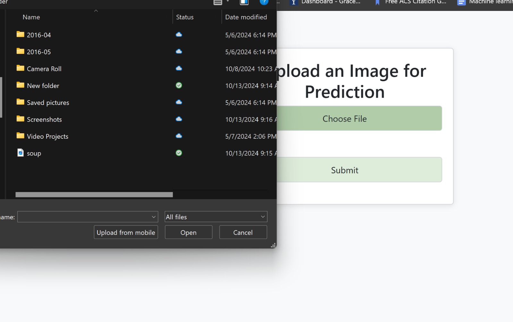Image resolution: width=513 pixels, height=322 pixels.
Task: Click date 10/13/2024 9:15 cell
Action: click(x=251, y=153)
